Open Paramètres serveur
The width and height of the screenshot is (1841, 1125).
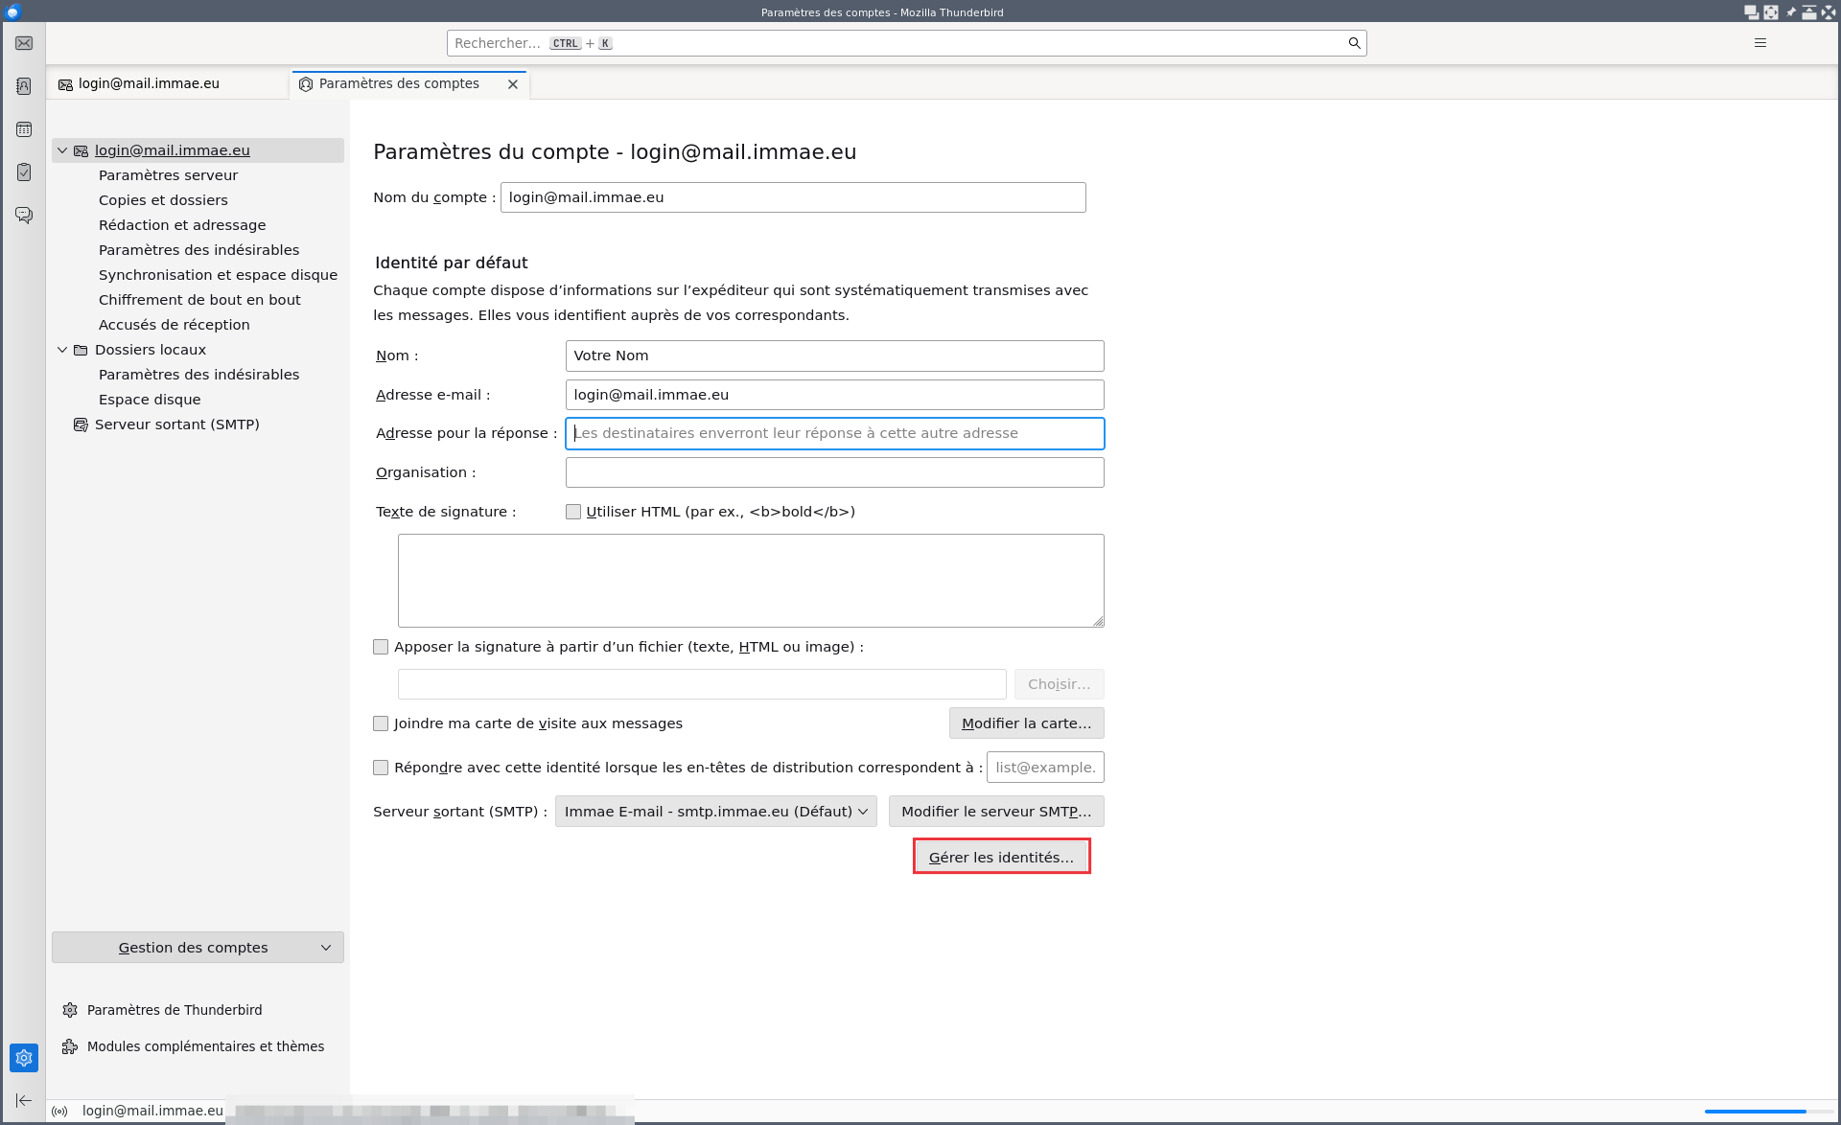[x=168, y=175]
